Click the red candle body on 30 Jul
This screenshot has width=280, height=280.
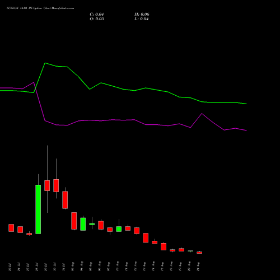point(56,185)
